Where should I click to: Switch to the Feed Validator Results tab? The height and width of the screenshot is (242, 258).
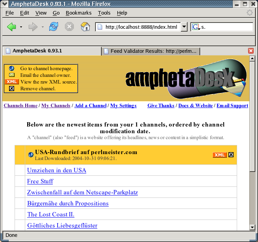tap(150, 51)
